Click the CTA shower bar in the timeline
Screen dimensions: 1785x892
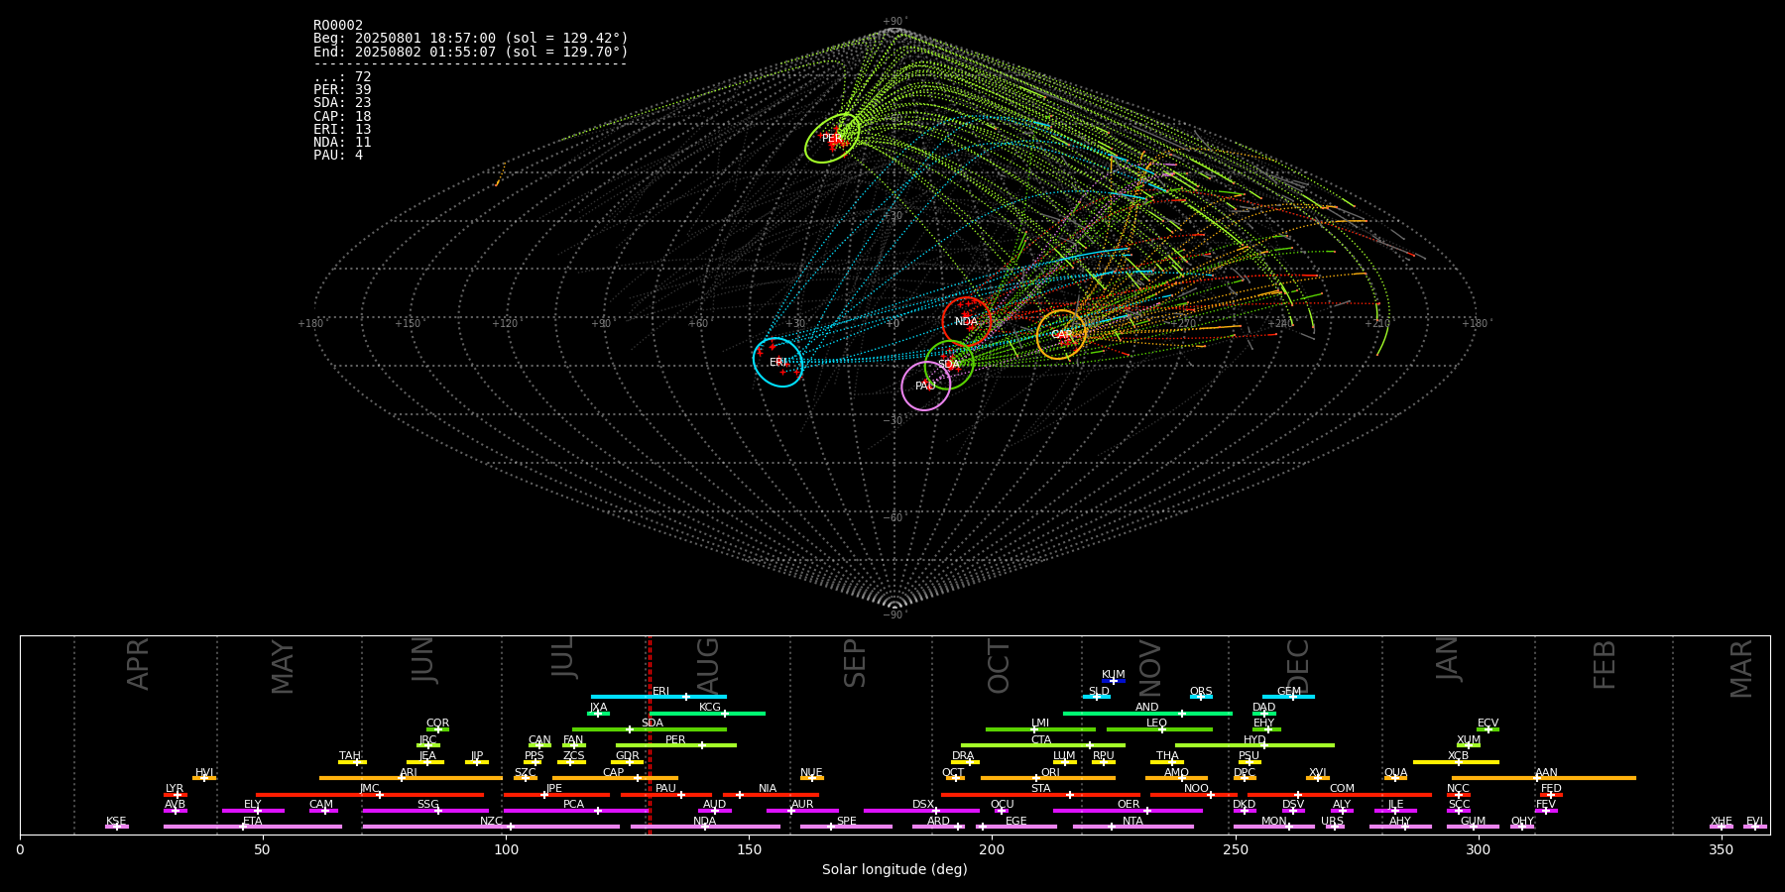point(1043,745)
